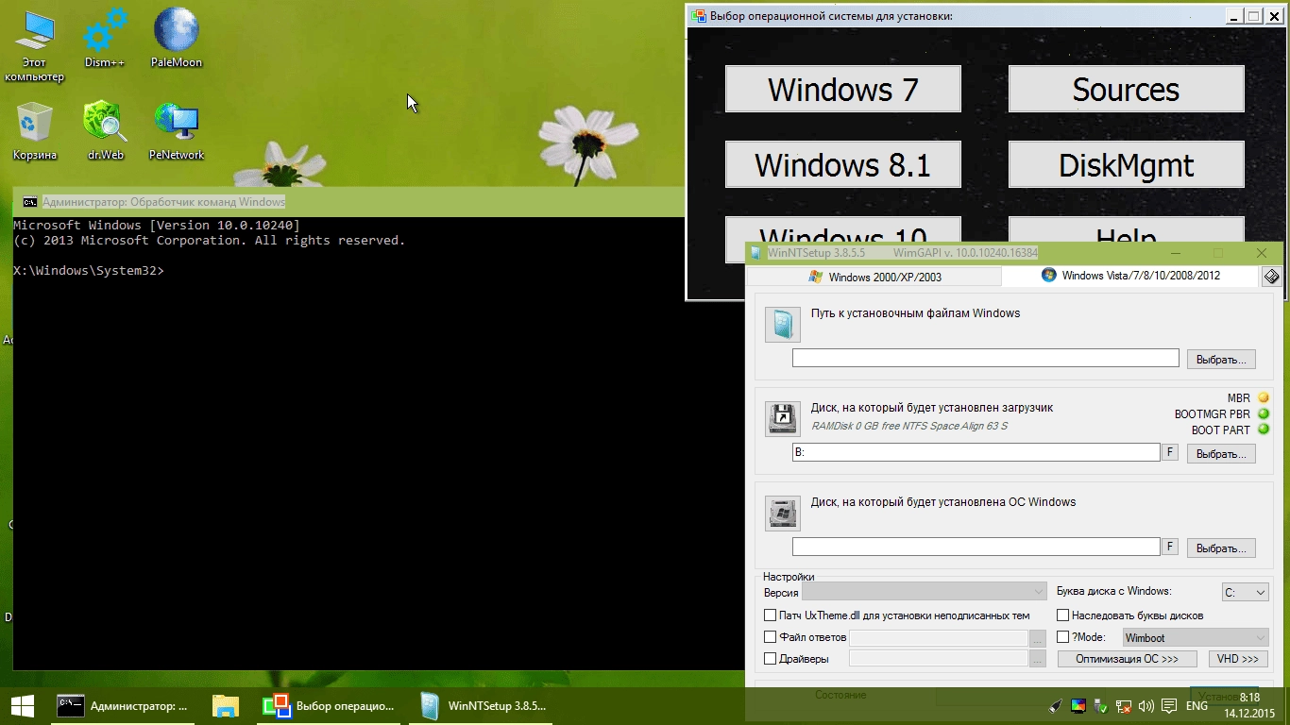Click the boot drive field containing B:
The width and height of the screenshot is (1290, 725).
[x=976, y=452]
